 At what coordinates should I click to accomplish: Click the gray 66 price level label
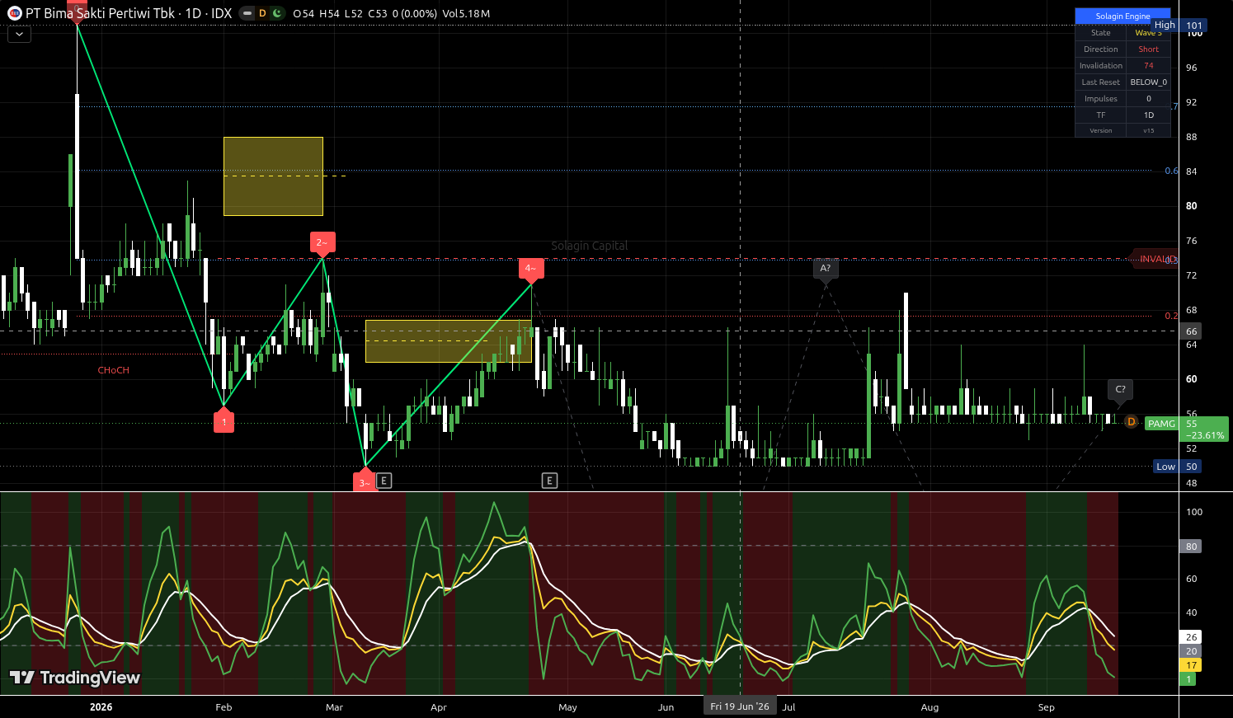(x=1191, y=331)
